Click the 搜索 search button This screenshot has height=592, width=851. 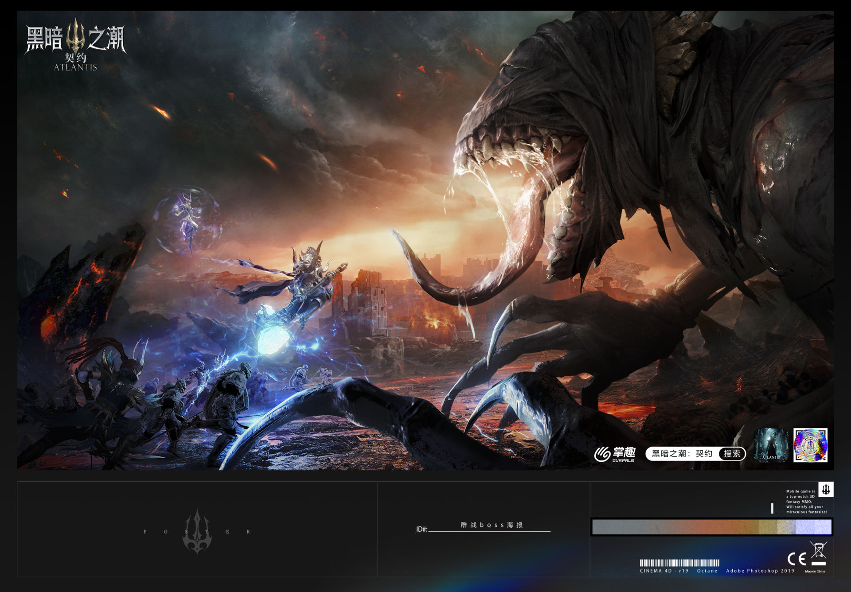[732, 453]
